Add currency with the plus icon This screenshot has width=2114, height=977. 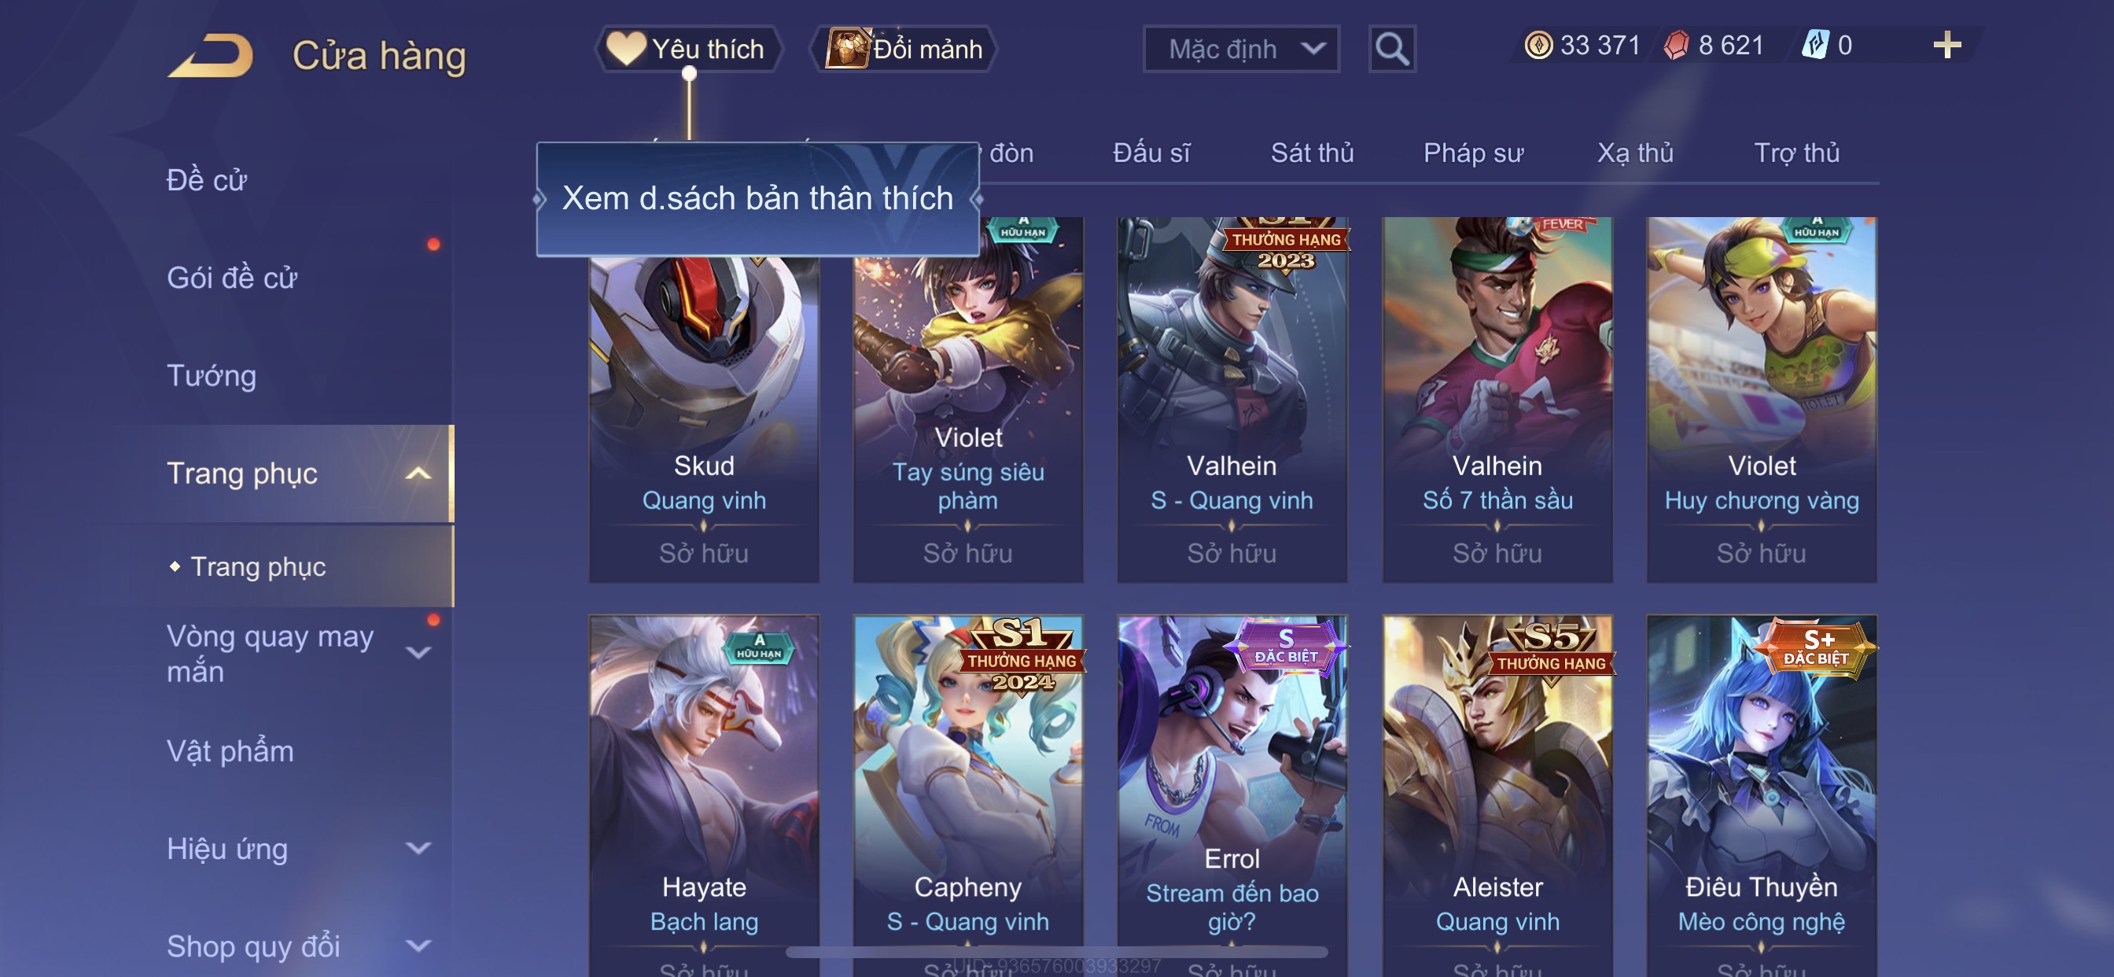[x=1946, y=45]
